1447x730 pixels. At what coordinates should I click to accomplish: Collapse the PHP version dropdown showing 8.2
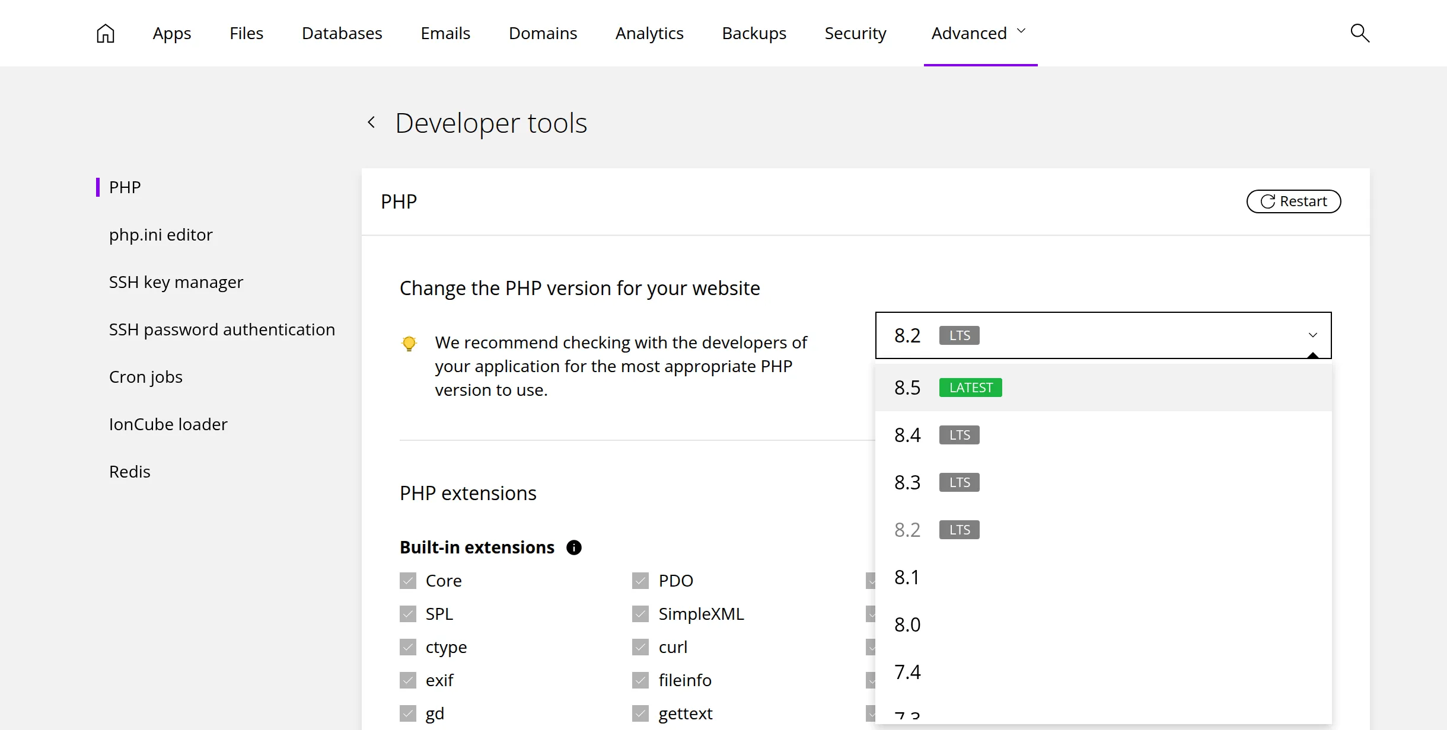click(x=1103, y=335)
